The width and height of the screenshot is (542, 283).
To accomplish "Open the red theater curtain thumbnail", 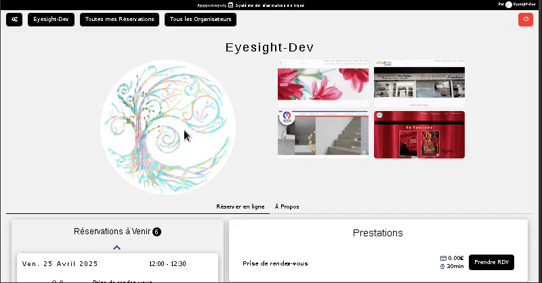I will [x=419, y=135].
